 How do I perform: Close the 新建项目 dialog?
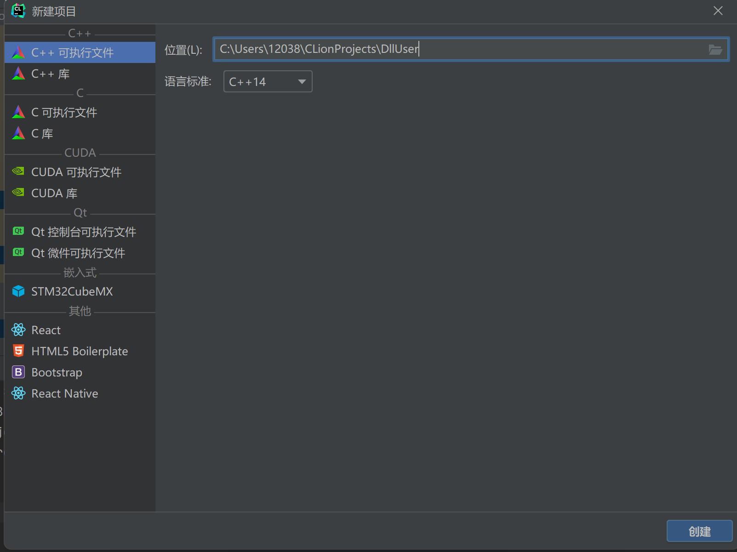point(718,11)
